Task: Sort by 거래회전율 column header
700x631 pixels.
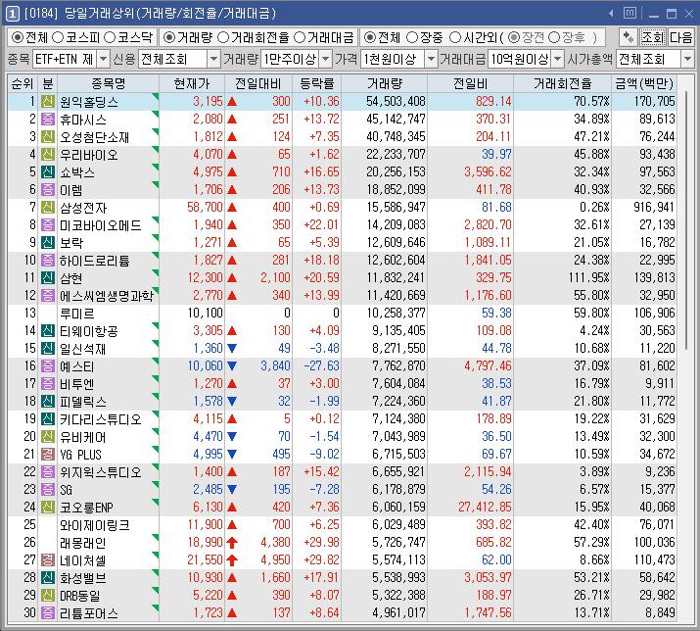Action: click(563, 83)
